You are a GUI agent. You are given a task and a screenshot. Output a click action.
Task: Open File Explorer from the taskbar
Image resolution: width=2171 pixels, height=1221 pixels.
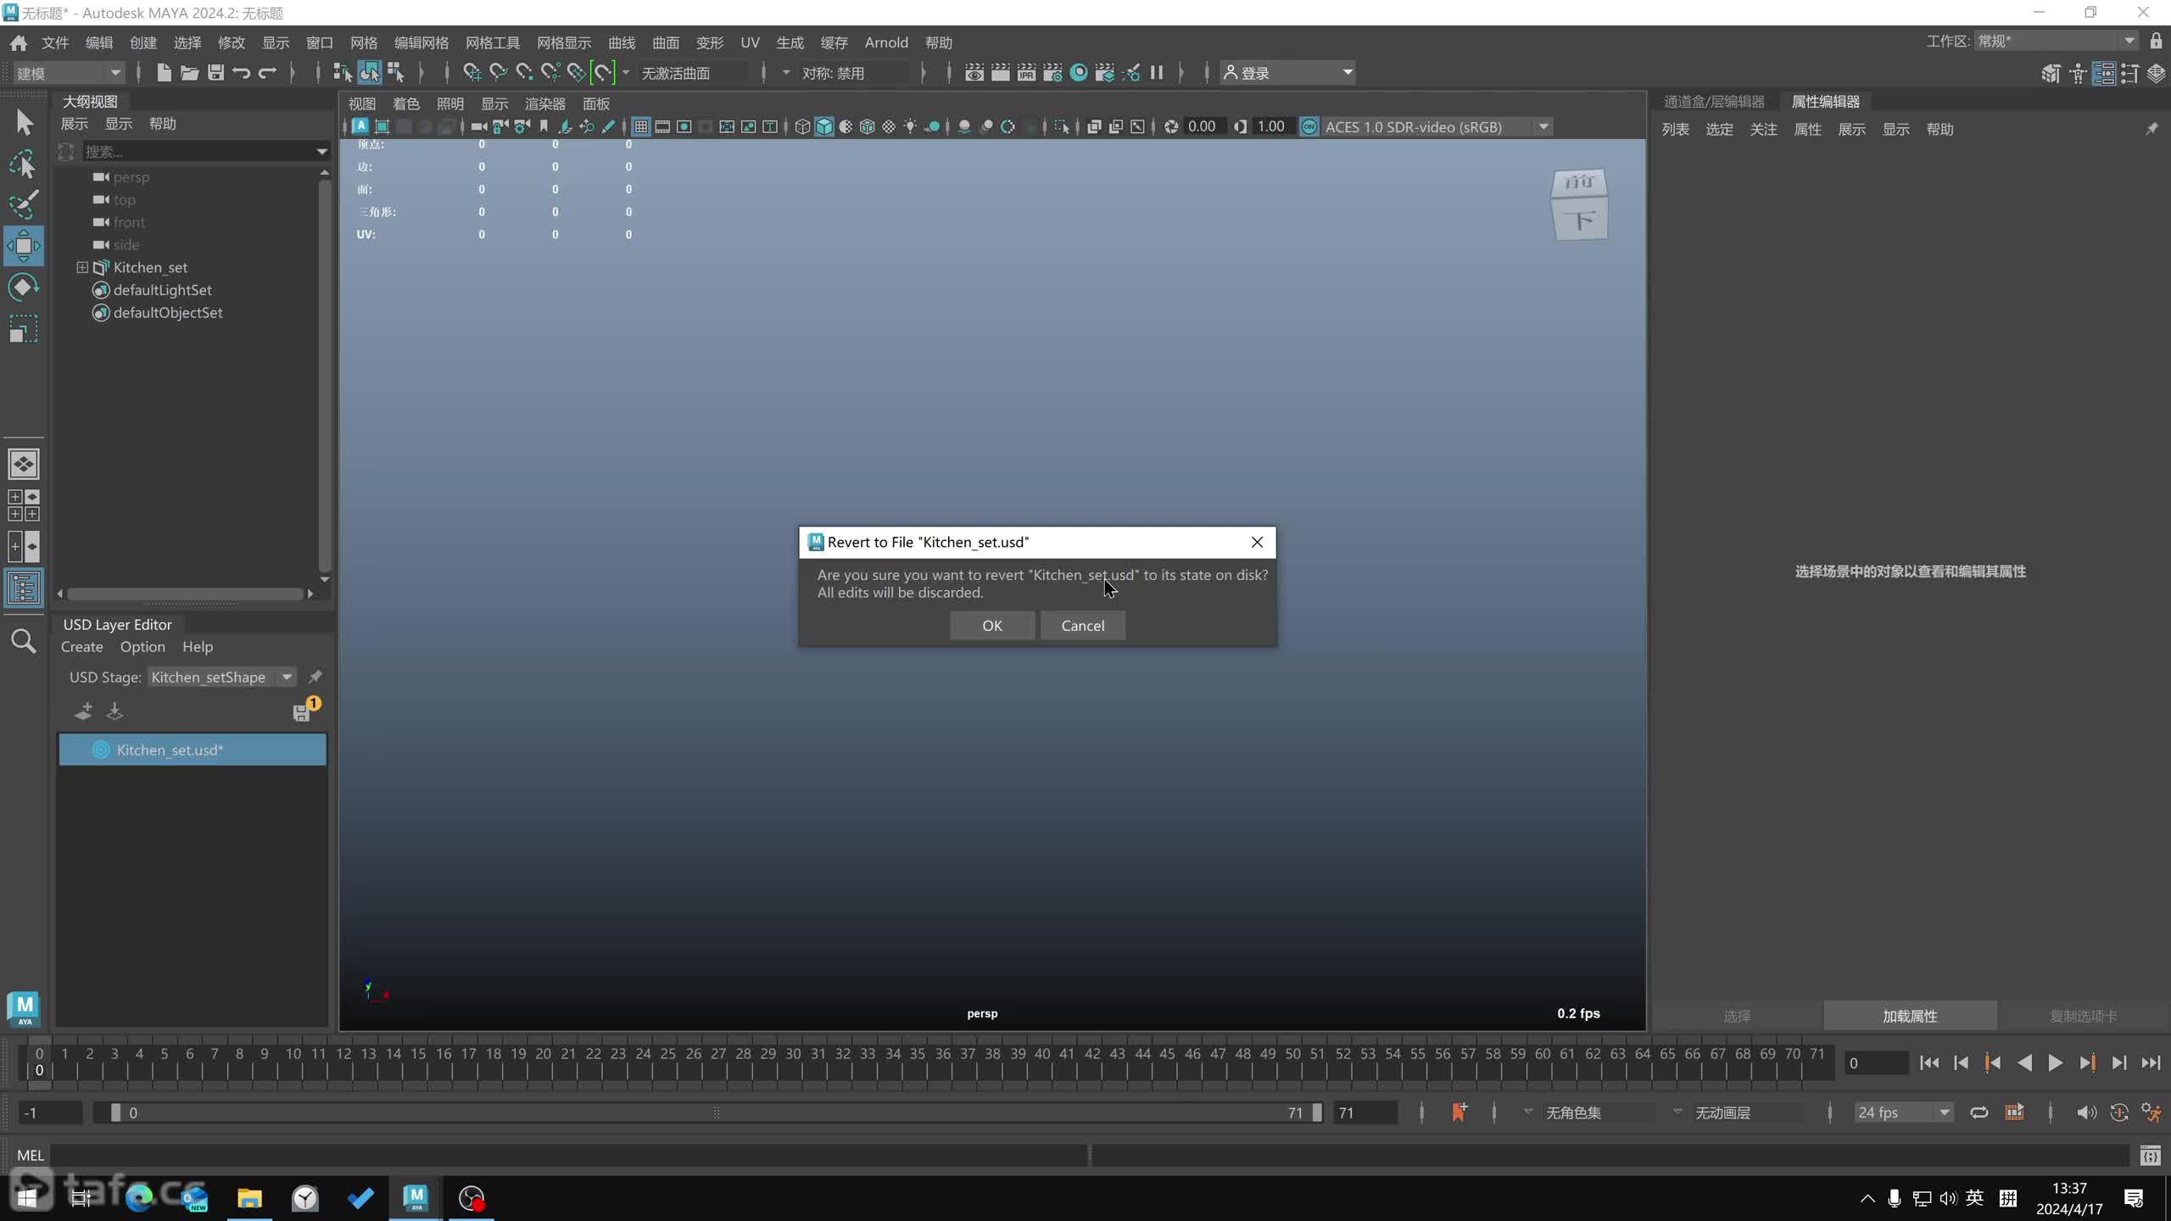tap(249, 1198)
